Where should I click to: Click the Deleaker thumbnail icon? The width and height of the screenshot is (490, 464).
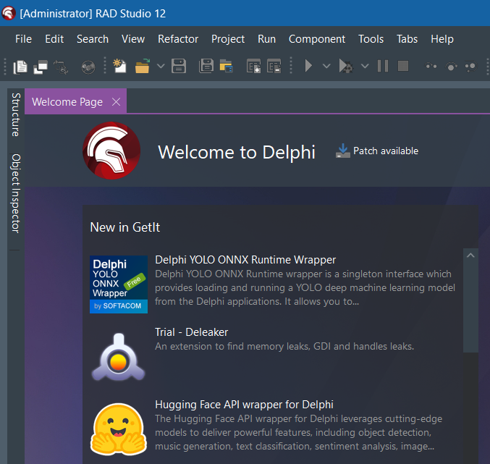tap(119, 357)
